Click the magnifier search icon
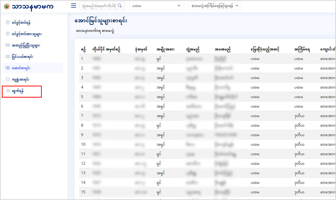This screenshot has height=200, width=336. click(120, 6)
